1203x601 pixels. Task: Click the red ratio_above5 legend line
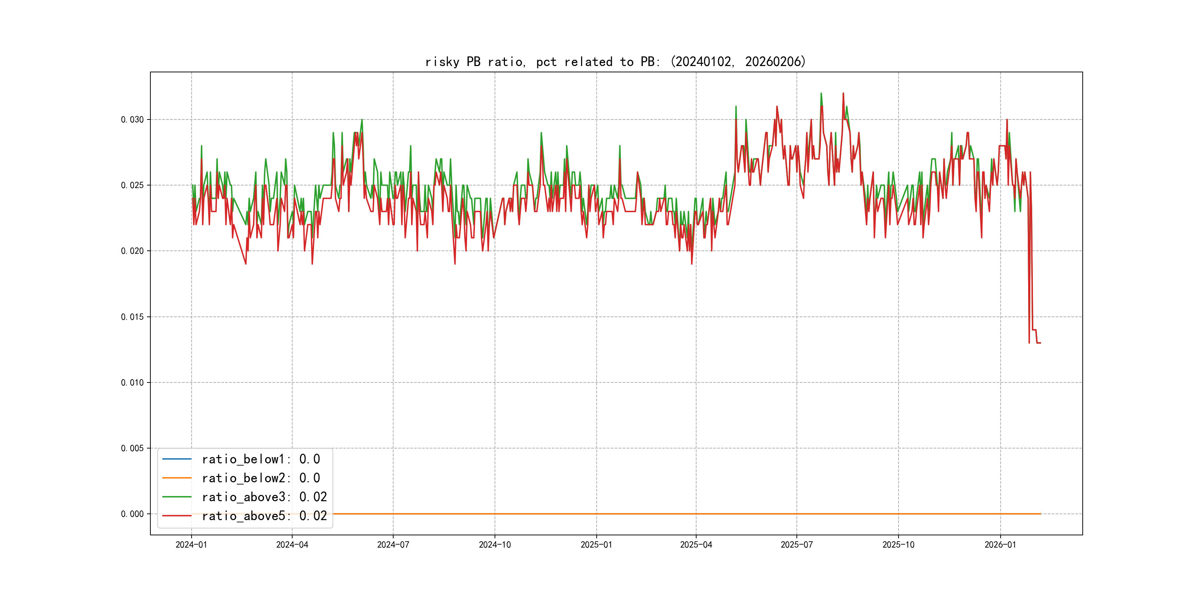[176, 516]
